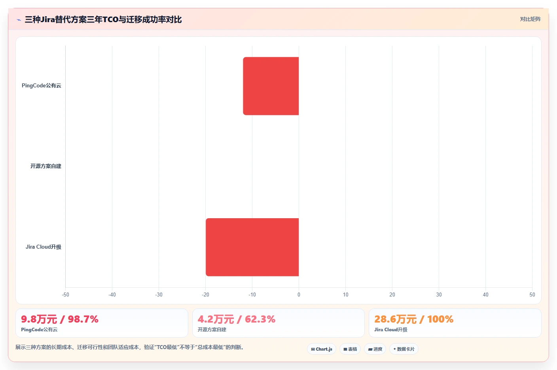Open the 9.8万元 / 98.7% stat card

pos(102,323)
